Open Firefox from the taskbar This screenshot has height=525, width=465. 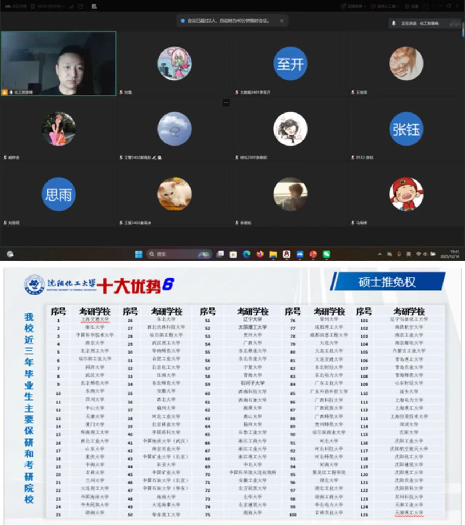click(x=260, y=254)
